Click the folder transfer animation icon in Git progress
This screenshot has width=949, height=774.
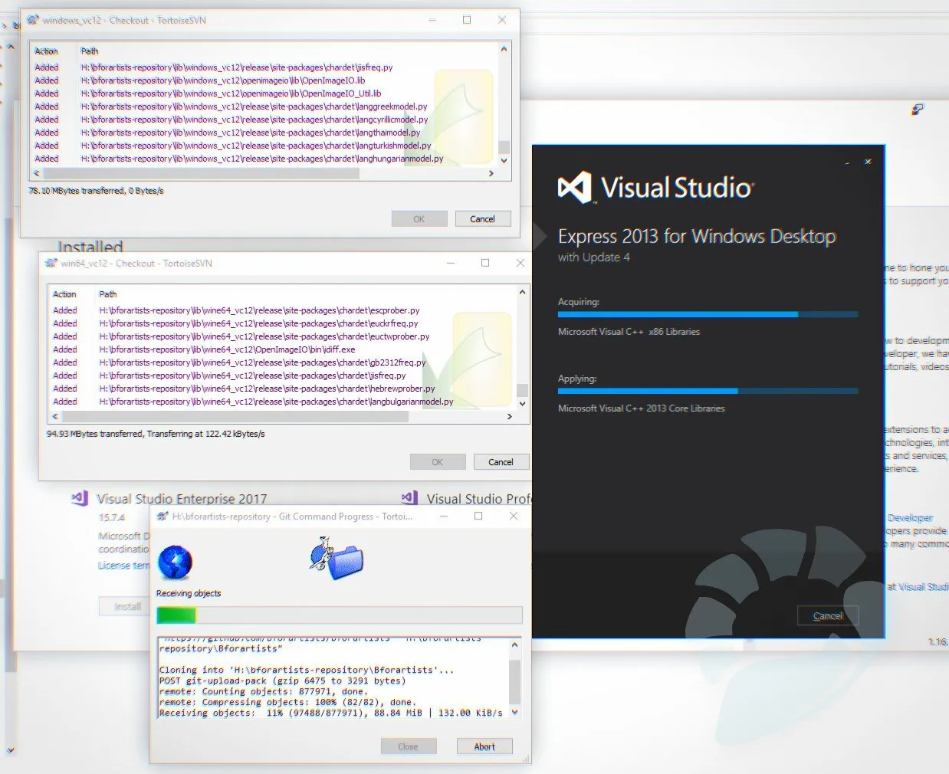(x=336, y=558)
